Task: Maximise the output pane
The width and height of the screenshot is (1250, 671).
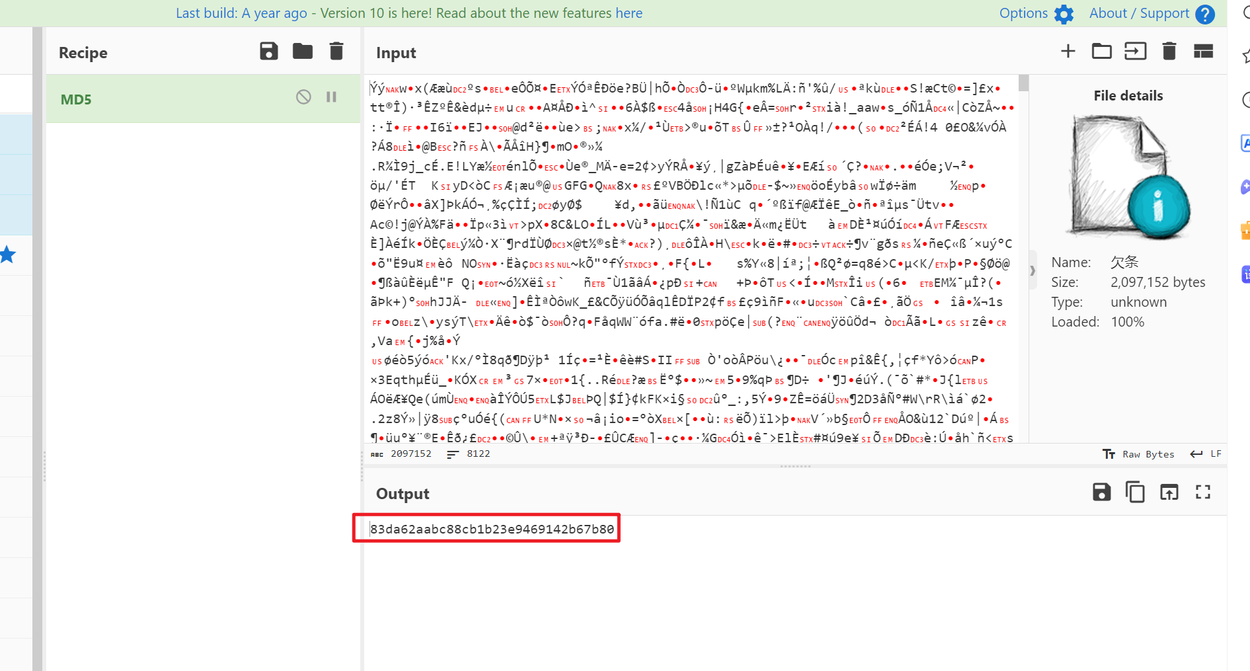Action: pyautogui.click(x=1203, y=493)
